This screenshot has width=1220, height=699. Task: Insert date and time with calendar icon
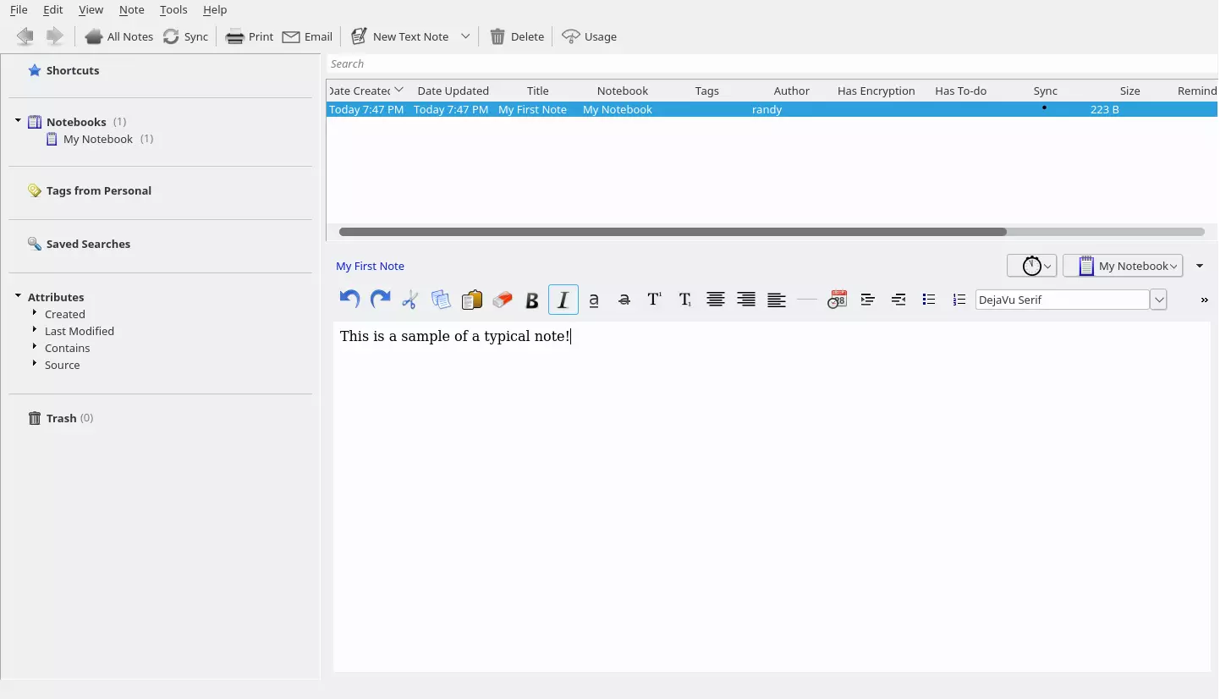click(837, 300)
